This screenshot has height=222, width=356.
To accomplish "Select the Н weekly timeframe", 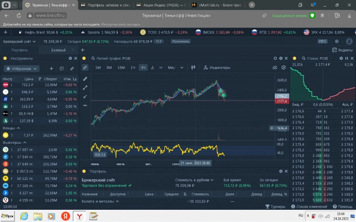I will click(x=161, y=67).
